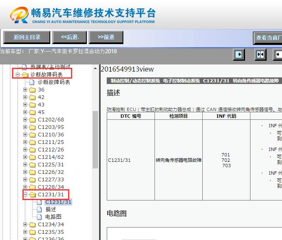Expand folder 45
The width and height of the screenshot is (282, 240).
(x=25, y=112)
